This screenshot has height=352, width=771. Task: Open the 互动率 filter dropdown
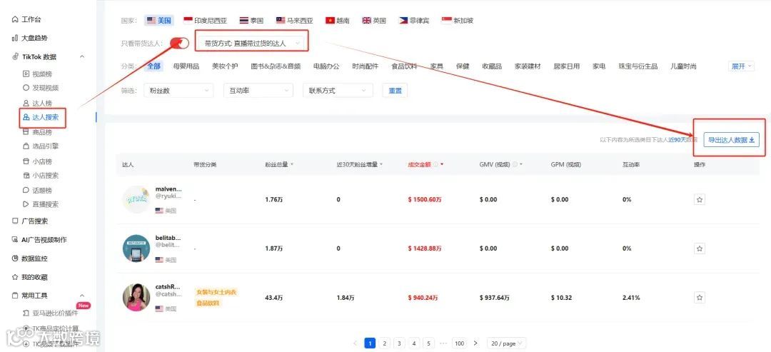point(258,91)
